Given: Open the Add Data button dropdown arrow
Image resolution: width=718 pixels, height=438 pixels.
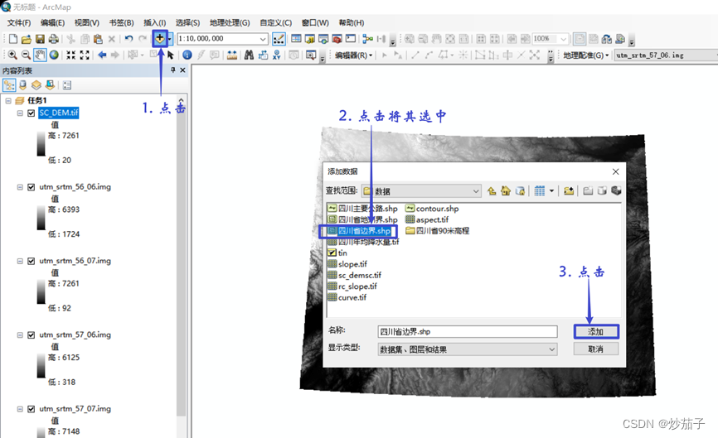Looking at the screenshot, I should [169, 39].
